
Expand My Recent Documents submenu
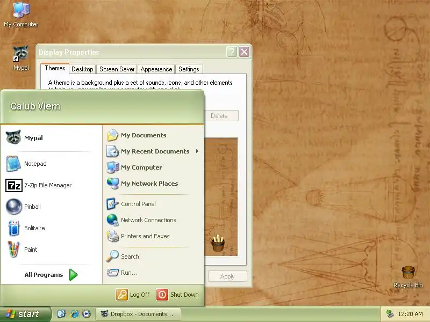tap(153, 151)
